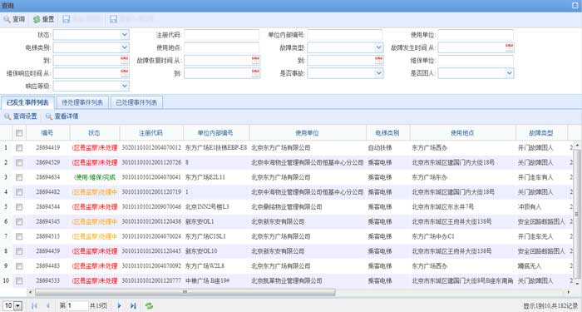Go to next page icon
Screen dimensions: 582x312
tap(120, 305)
